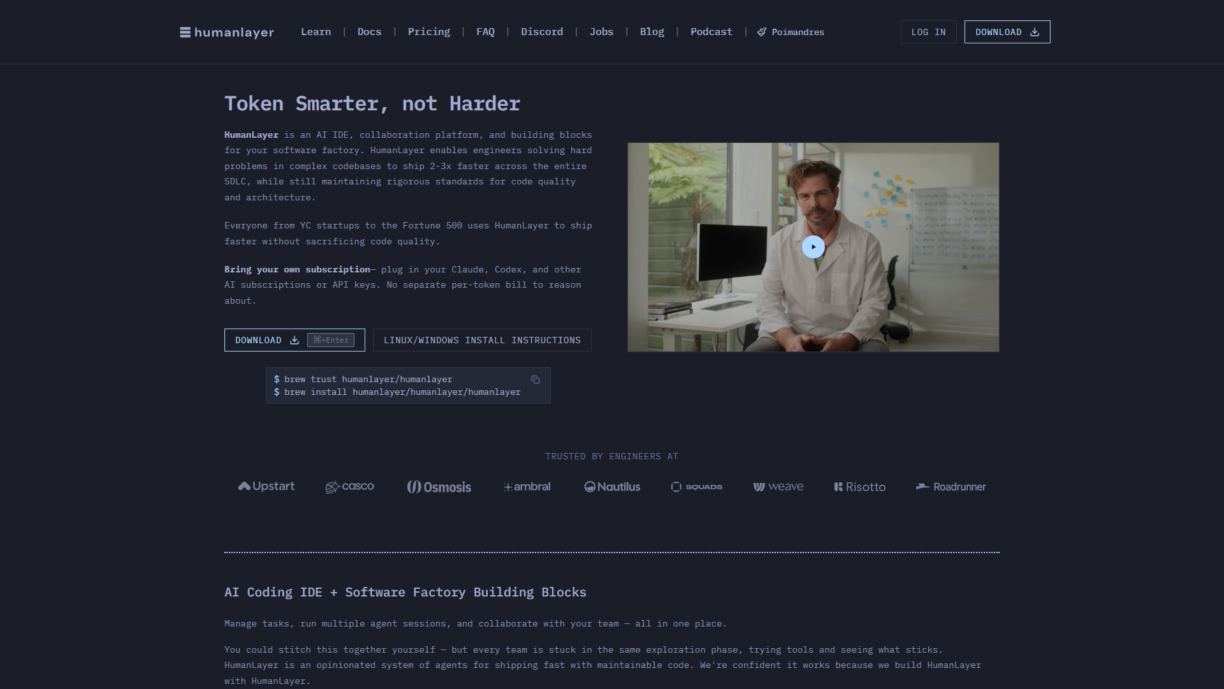Click the Squads logo
Image resolution: width=1224 pixels, height=689 pixels.
697,487
